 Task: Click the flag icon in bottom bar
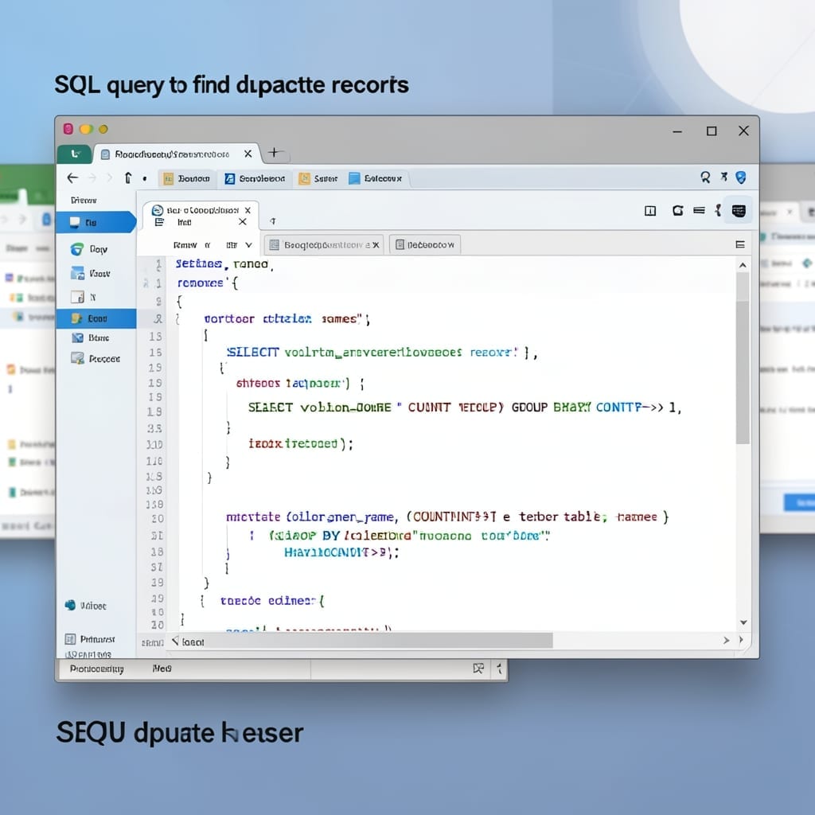pyautogui.click(x=478, y=669)
